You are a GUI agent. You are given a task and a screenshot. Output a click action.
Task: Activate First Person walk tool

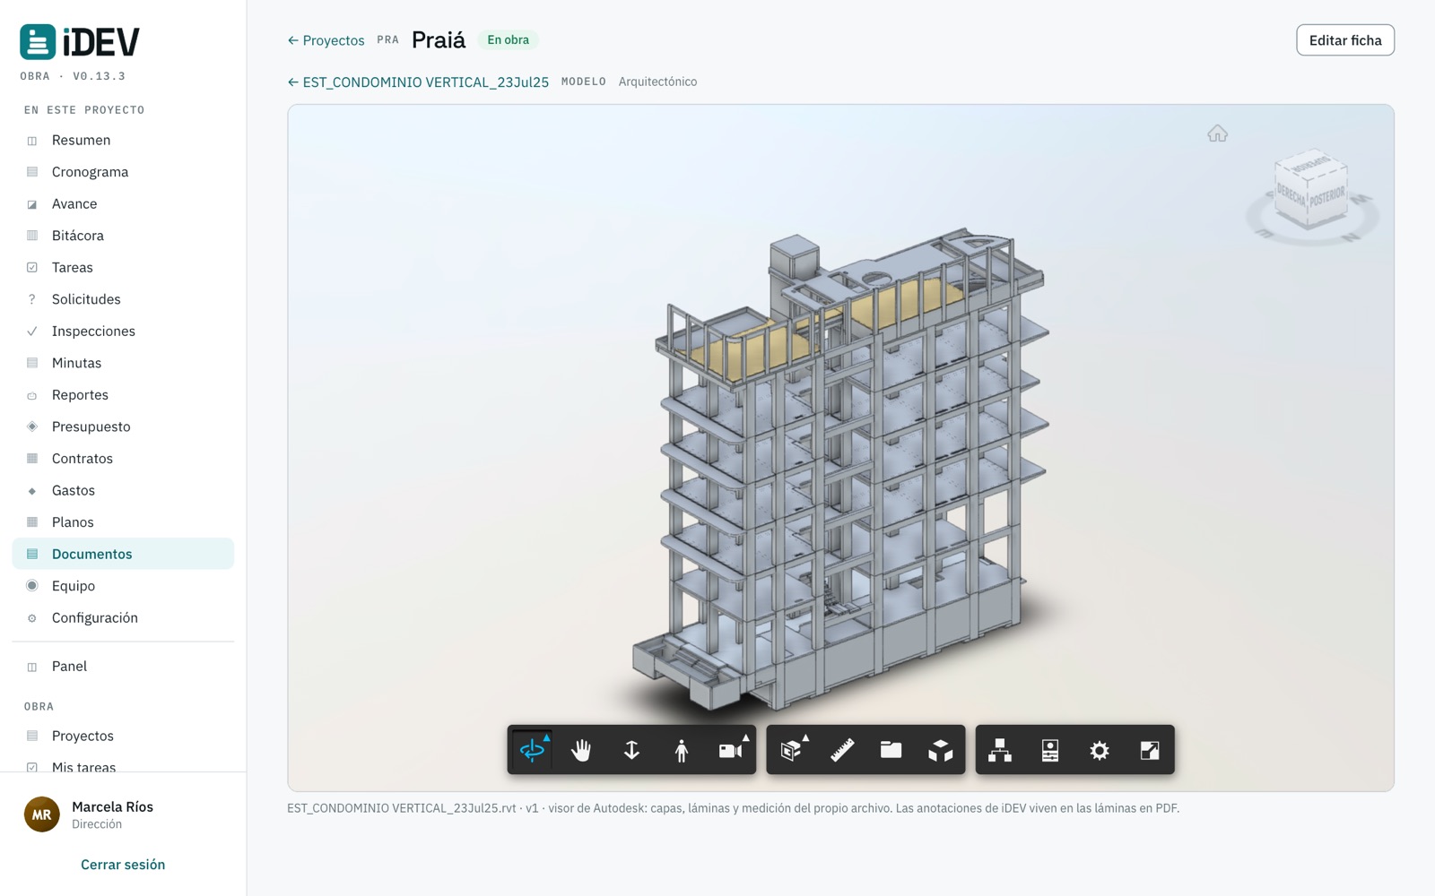[682, 749]
